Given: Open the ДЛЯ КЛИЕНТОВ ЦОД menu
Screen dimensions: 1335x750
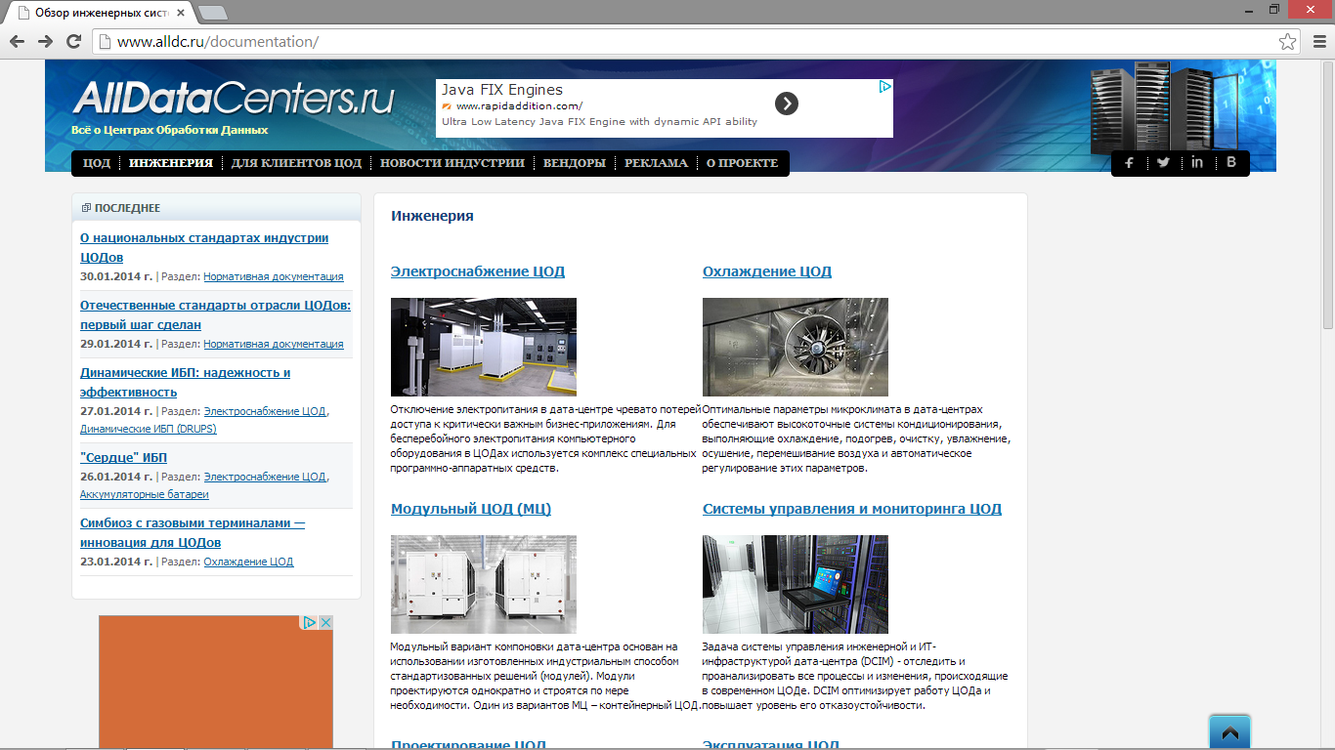Looking at the screenshot, I should click(x=297, y=163).
